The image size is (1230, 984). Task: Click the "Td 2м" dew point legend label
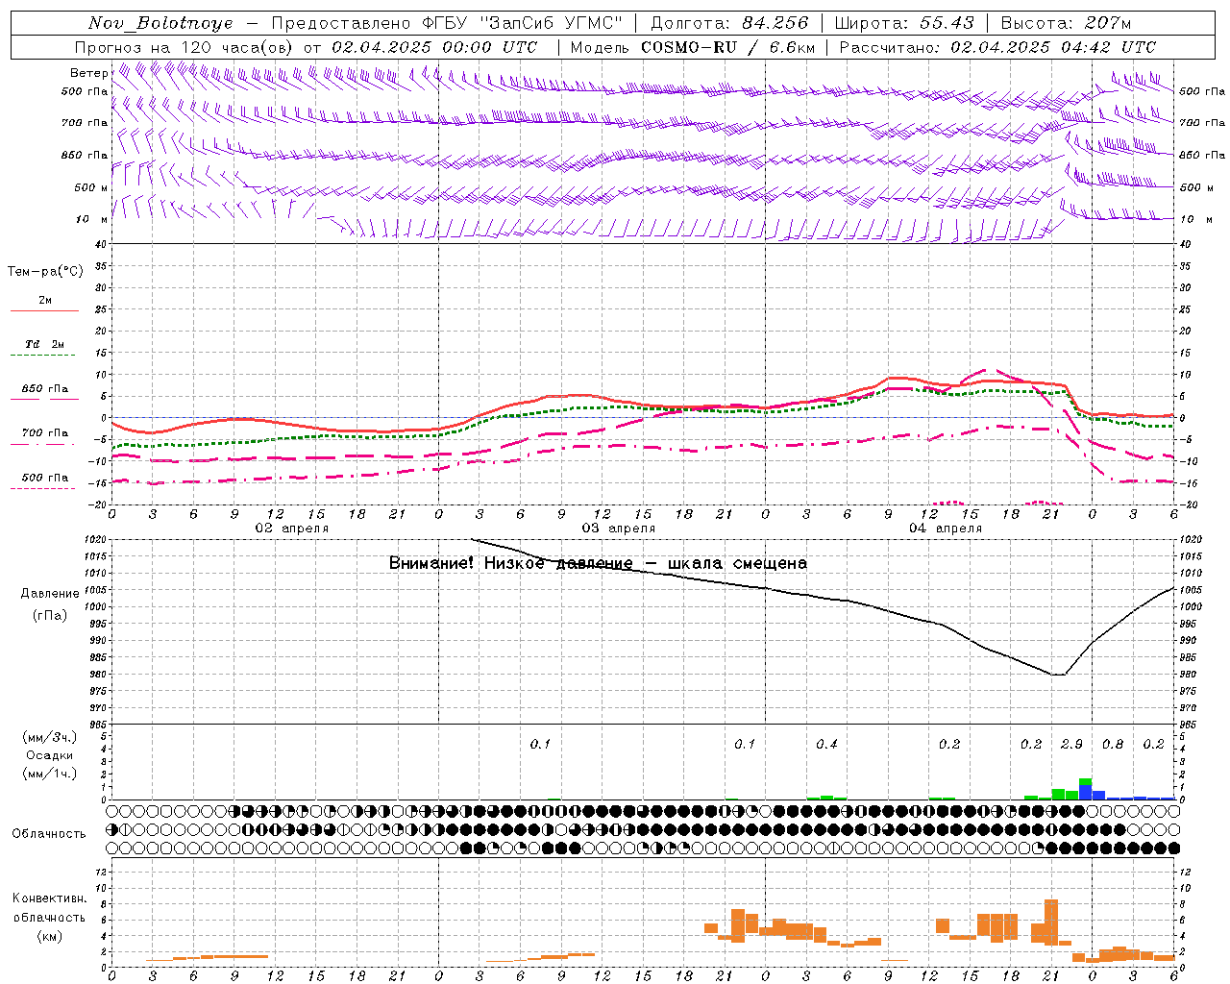(45, 344)
